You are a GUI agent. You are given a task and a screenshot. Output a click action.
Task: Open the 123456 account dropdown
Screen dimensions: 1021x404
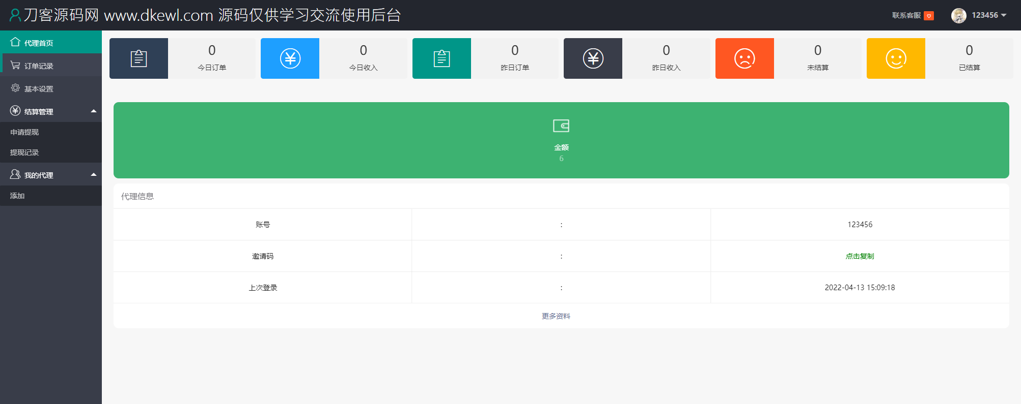coord(989,15)
